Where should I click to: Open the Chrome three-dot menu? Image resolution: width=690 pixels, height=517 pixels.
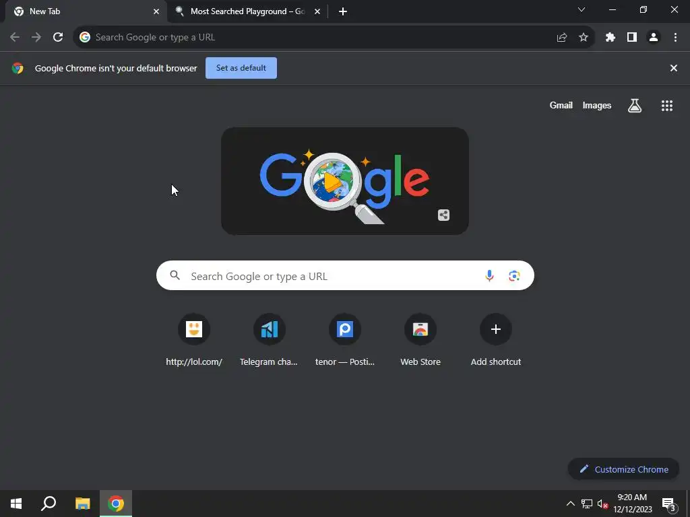[x=675, y=38]
